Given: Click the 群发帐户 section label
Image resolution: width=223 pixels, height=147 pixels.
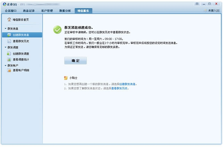Looking at the screenshot, I should point(13,66).
